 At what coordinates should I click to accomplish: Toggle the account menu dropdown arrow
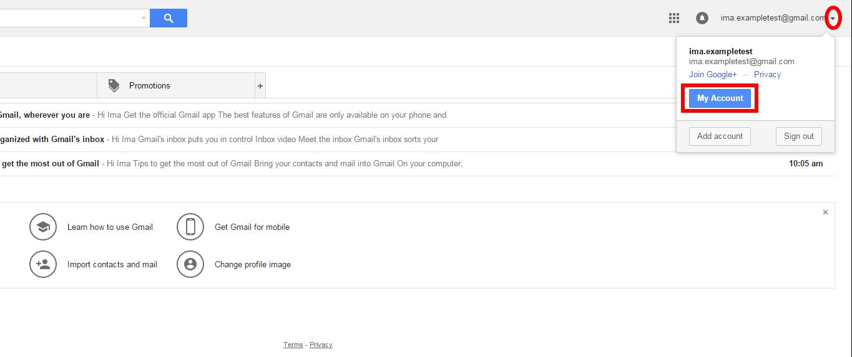833,19
